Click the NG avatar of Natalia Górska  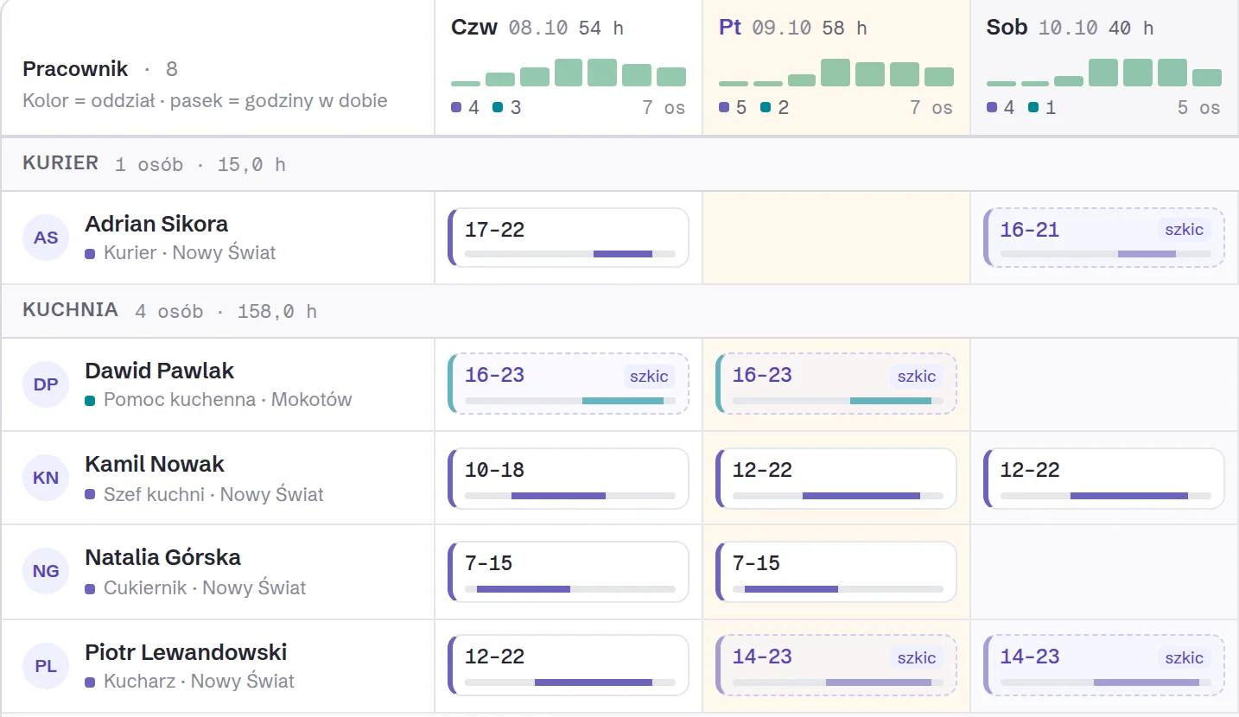click(46, 571)
